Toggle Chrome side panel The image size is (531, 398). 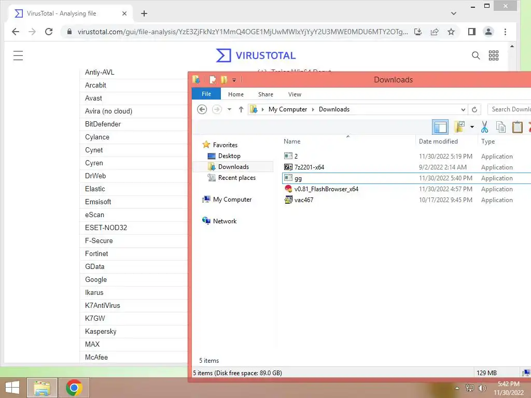tap(472, 32)
